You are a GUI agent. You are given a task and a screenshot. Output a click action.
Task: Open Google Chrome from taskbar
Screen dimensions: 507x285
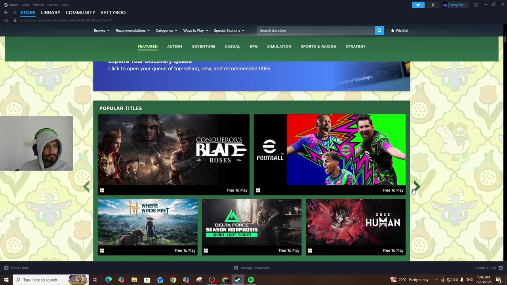[173, 280]
